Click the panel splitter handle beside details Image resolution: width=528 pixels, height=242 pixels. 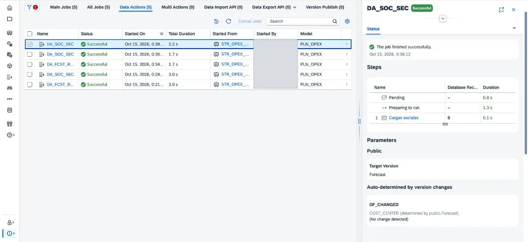(359, 121)
